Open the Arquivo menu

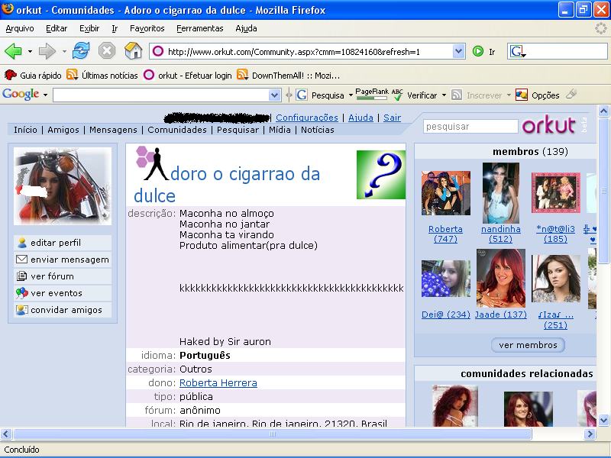click(20, 28)
